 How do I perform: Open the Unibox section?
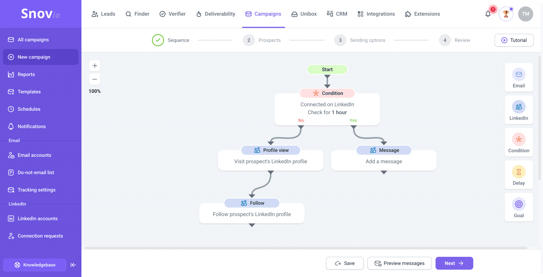point(304,14)
